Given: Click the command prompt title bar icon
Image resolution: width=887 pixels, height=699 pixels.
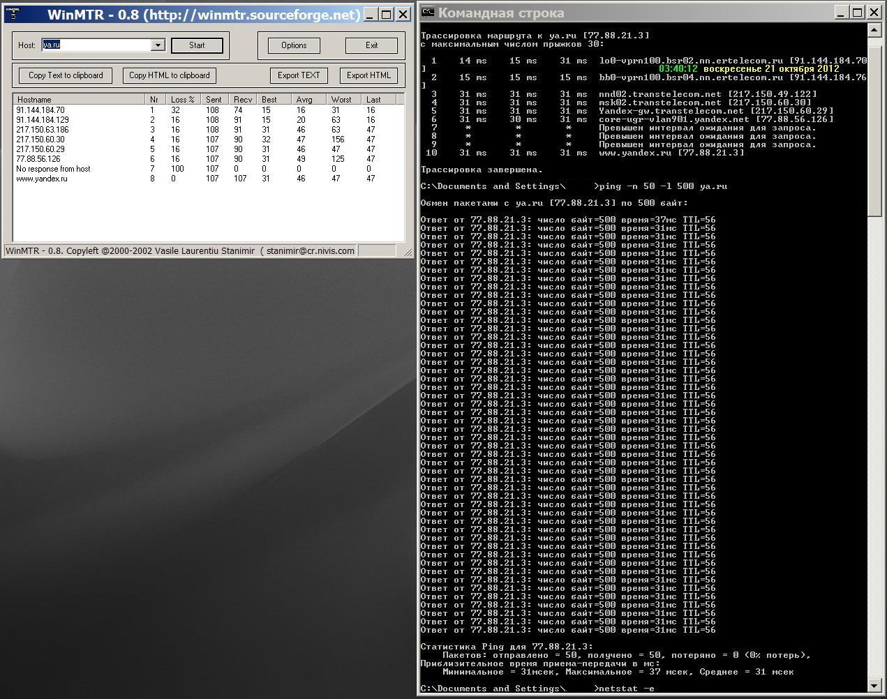Looking at the screenshot, I should [428, 12].
